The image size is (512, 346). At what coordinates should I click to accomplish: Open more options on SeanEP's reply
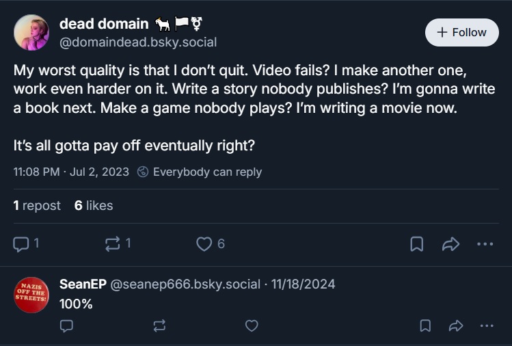click(486, 326)
